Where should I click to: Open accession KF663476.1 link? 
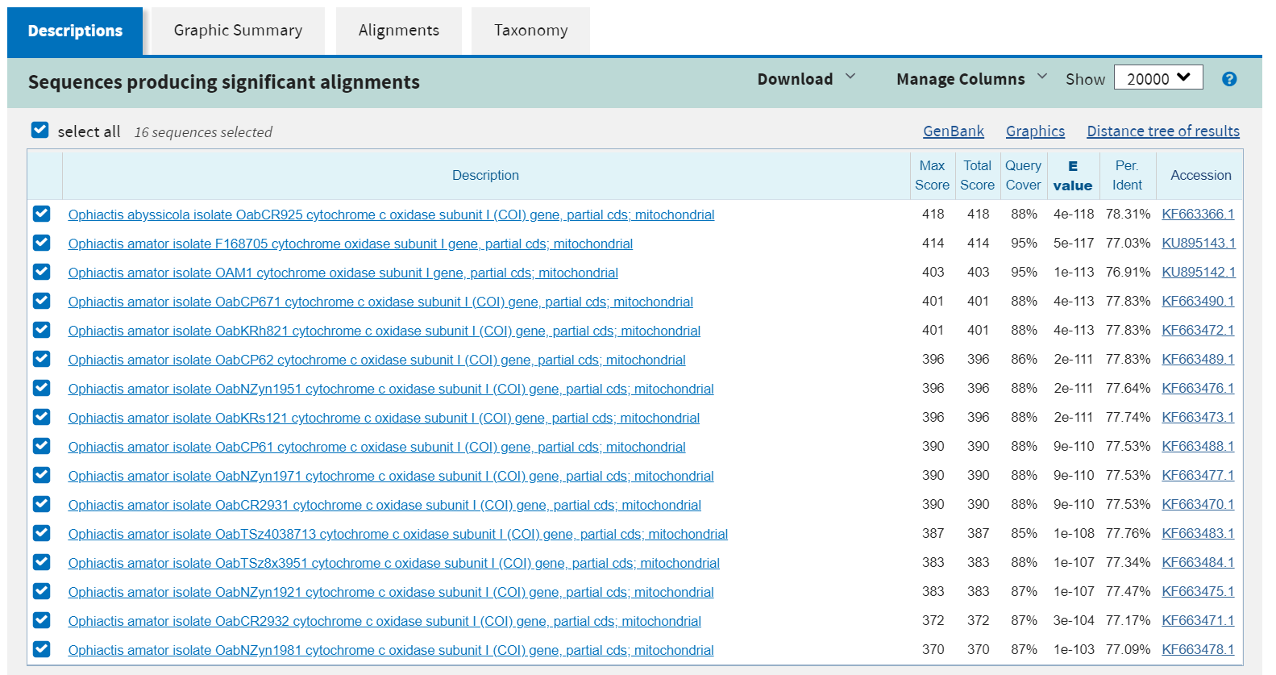[1198, 388]
